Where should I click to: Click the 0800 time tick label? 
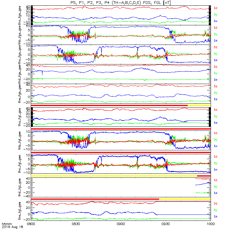[31, 224]
